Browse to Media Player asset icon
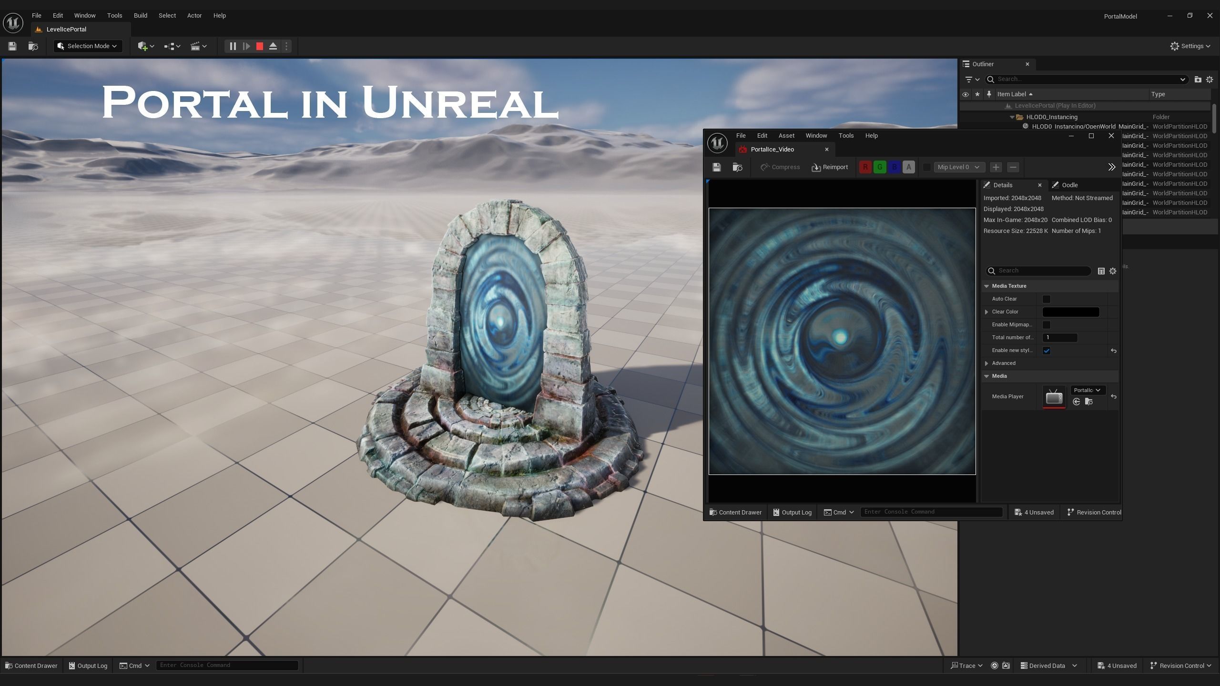Image resolution: width=1220 pixels, height=686 pixels. [x=1088, y=402]
